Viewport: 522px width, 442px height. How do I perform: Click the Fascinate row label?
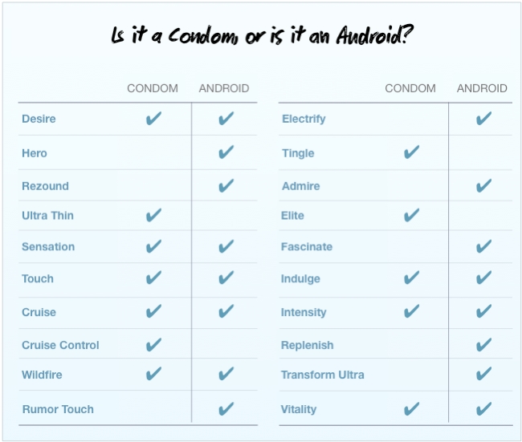(306, 247)
